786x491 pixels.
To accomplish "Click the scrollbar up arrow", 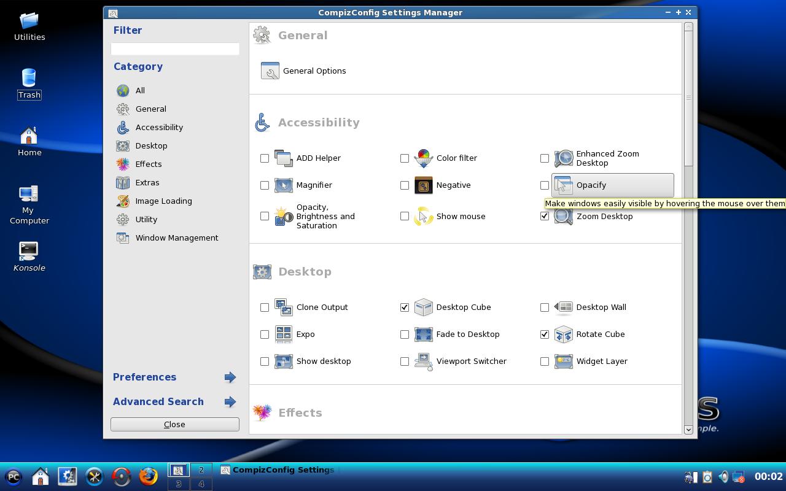I will 688,26.
